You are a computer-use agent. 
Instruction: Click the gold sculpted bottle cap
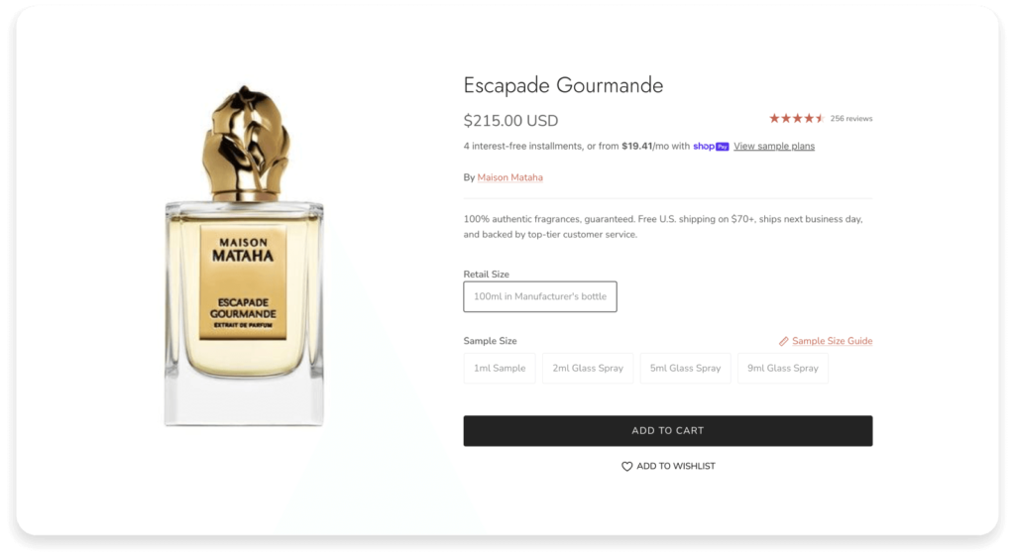coord(244,144)
